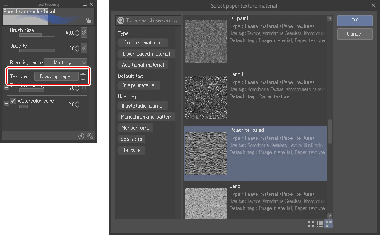The height and width of the screenshot is (235, 380).
Task: Delete texture with the trash icon
Action: (x=83, y=76)
